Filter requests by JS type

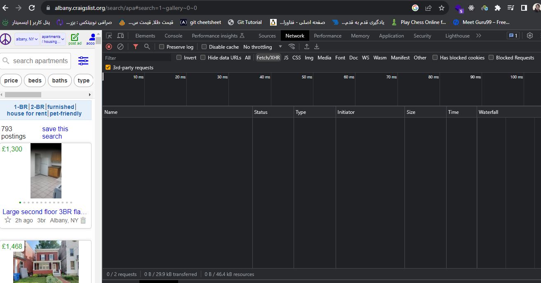tap(286, 58)
